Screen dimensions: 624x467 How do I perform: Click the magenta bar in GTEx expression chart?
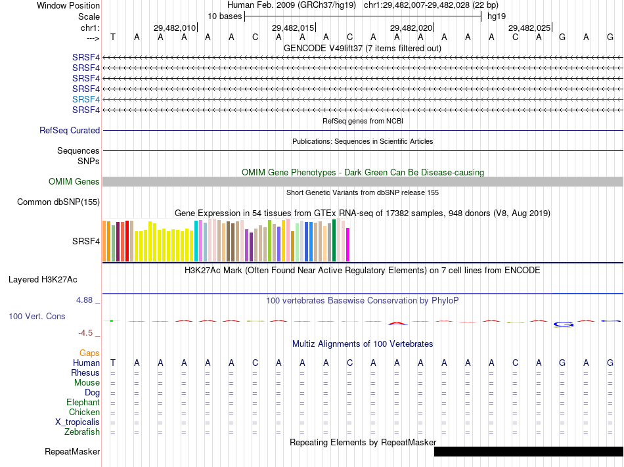pos(348,244)
